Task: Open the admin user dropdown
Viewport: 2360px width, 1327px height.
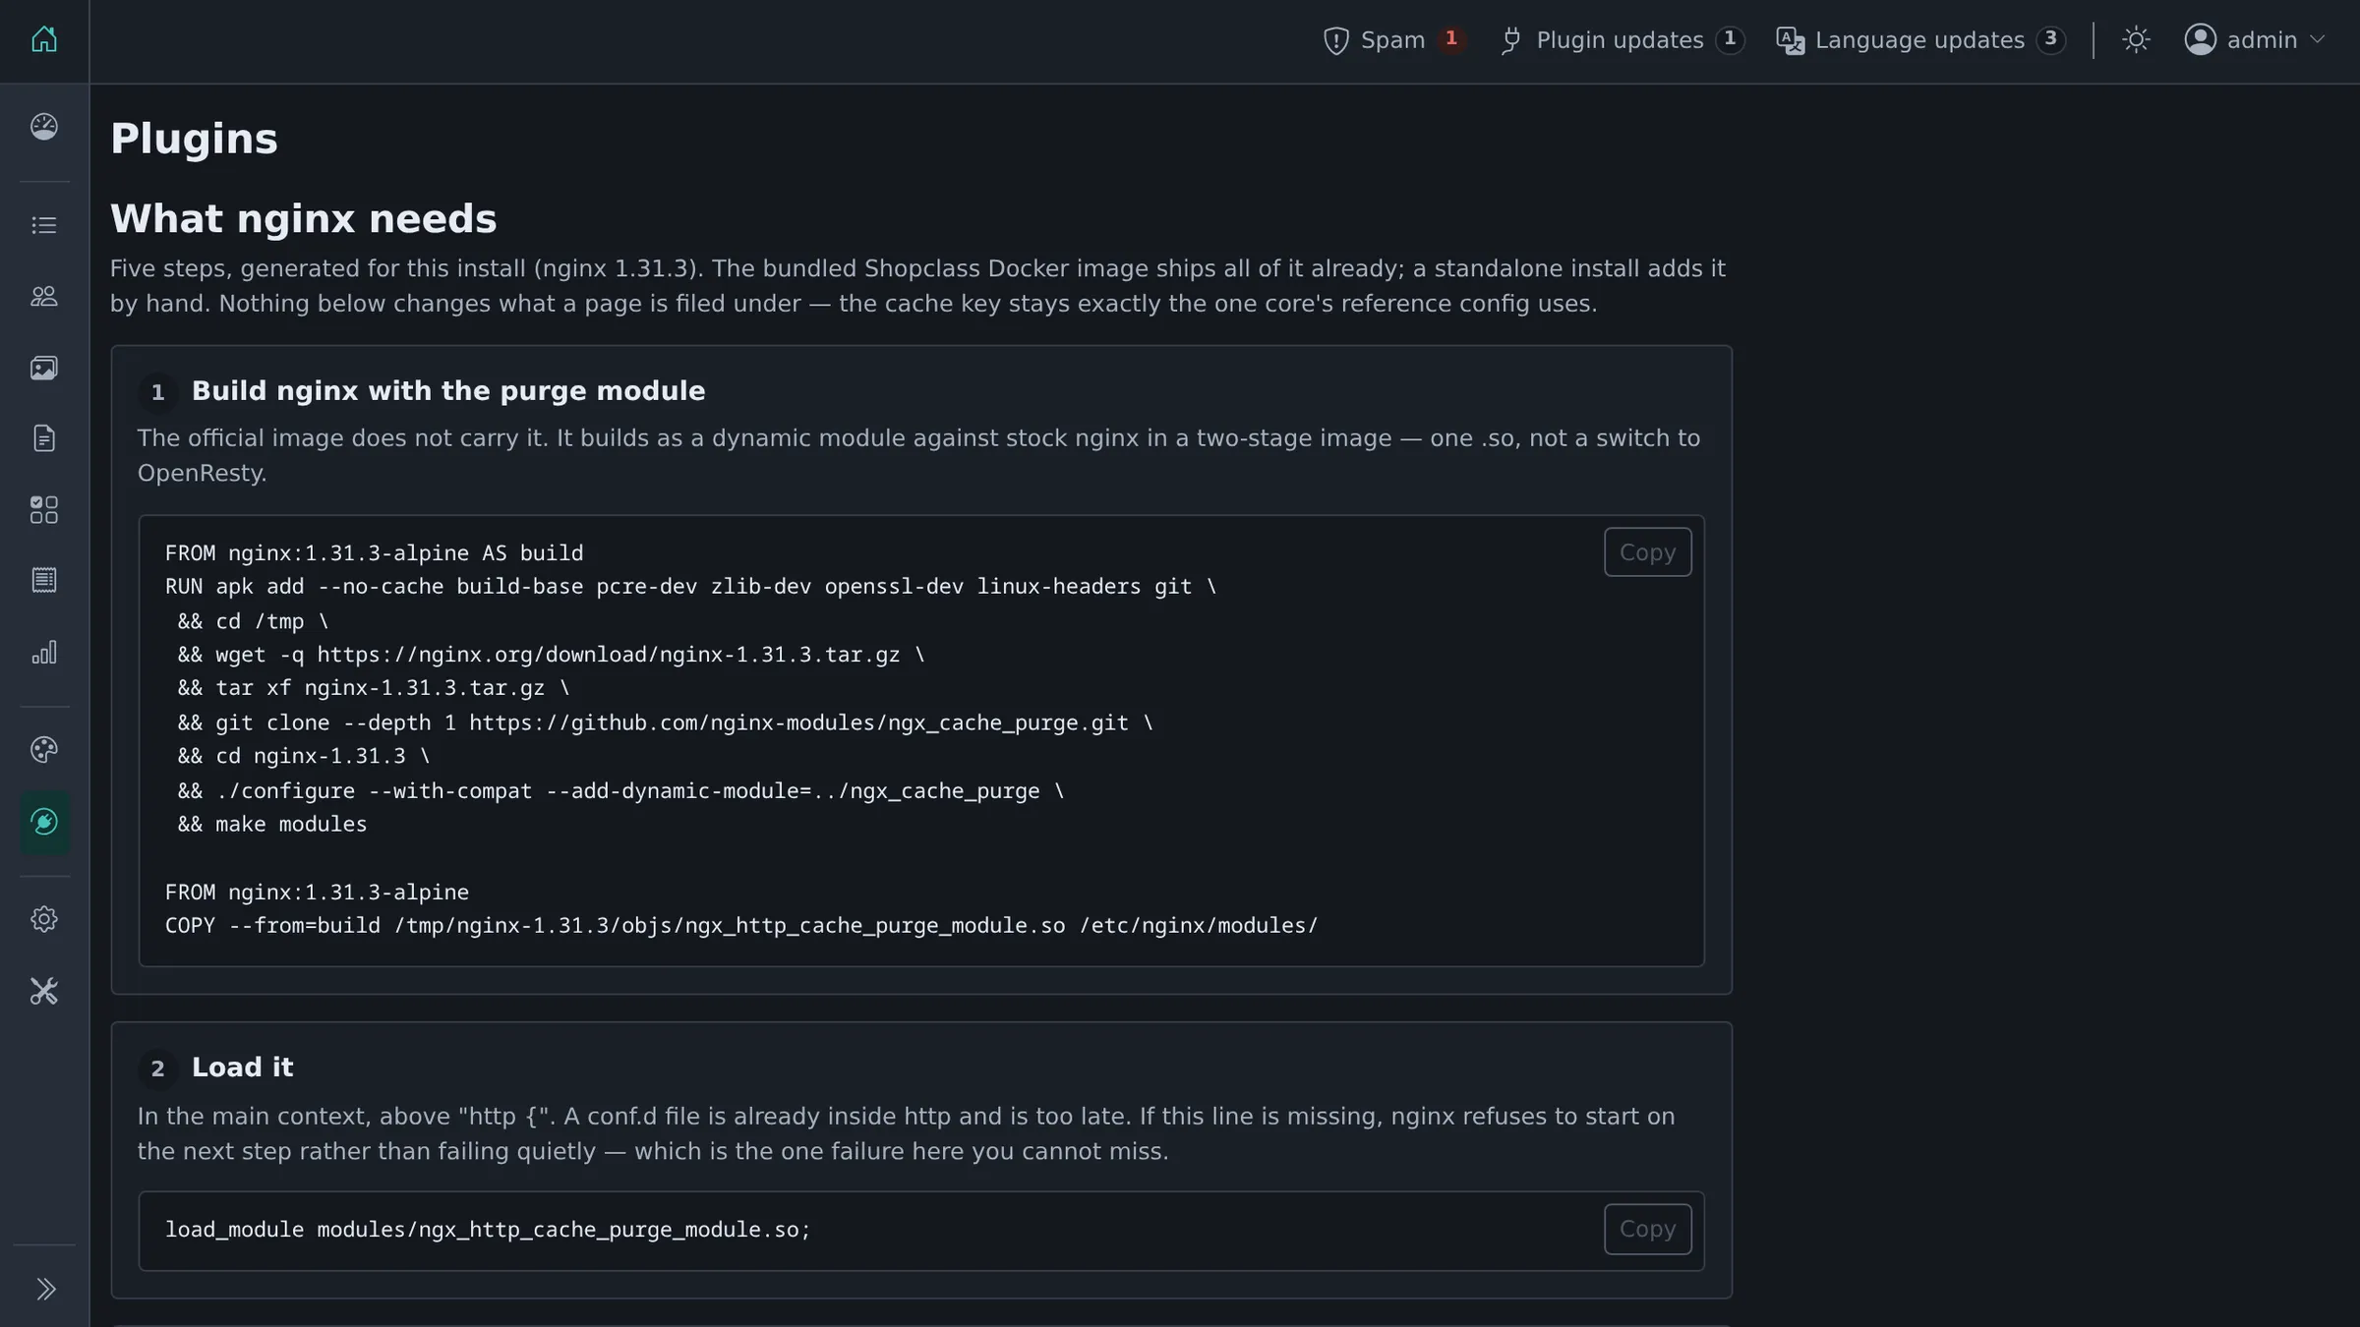Action: tap(2254, 40)
